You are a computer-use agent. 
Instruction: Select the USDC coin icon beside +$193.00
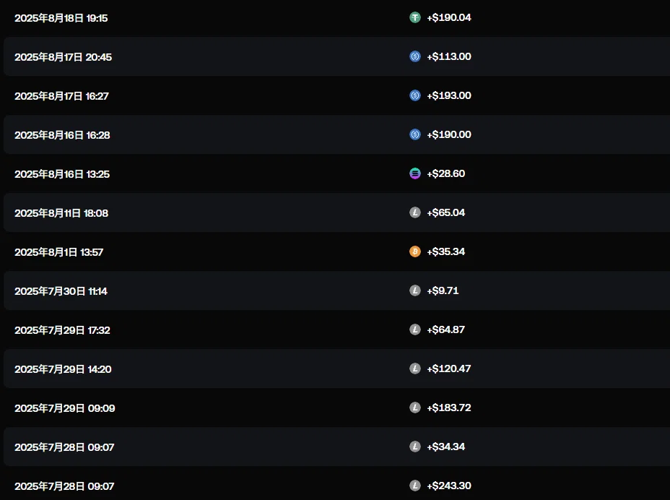coord(414,95)
